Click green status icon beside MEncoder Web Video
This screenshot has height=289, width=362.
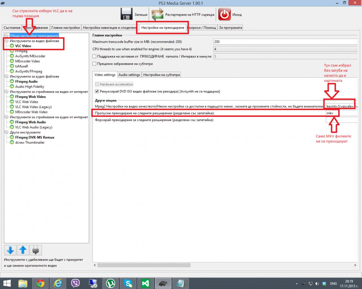point(12,112)
